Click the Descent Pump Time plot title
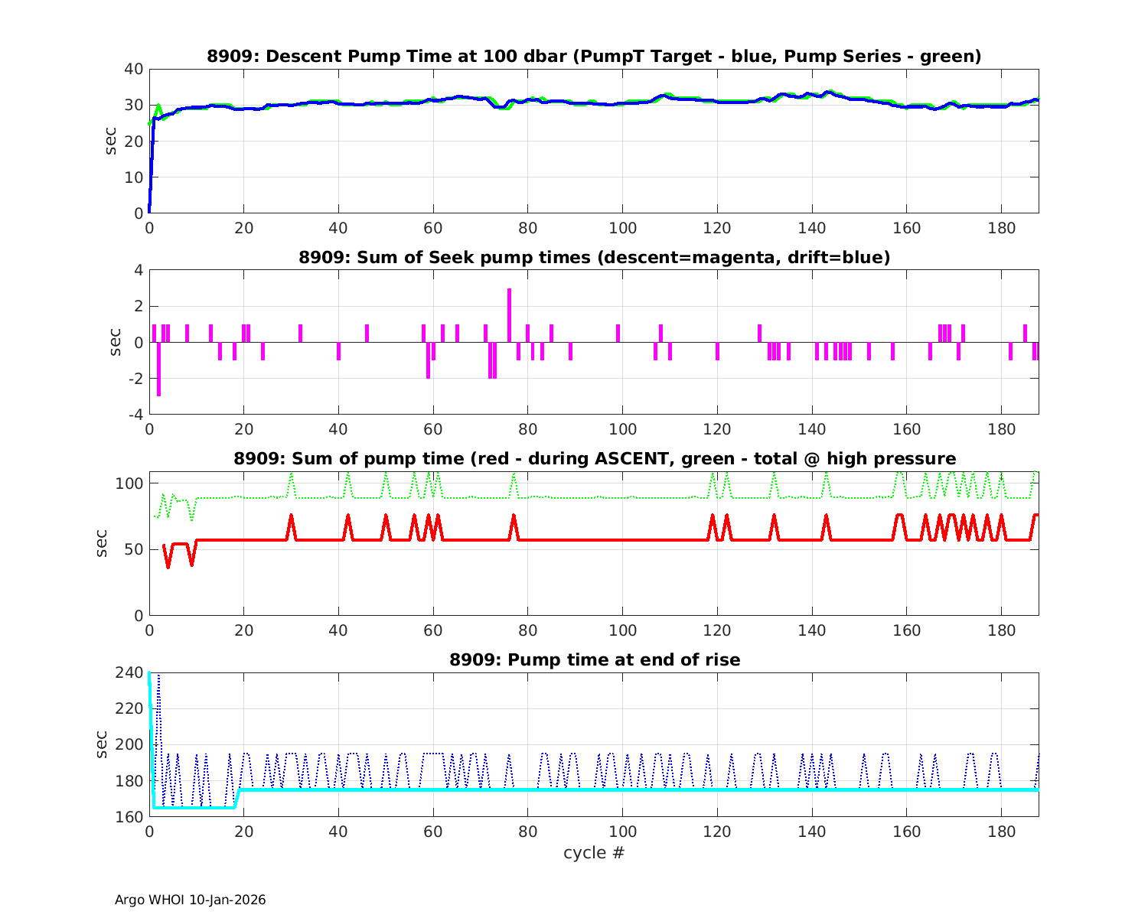The width and height of the screenshot is (1148, 918). (594, 57)
